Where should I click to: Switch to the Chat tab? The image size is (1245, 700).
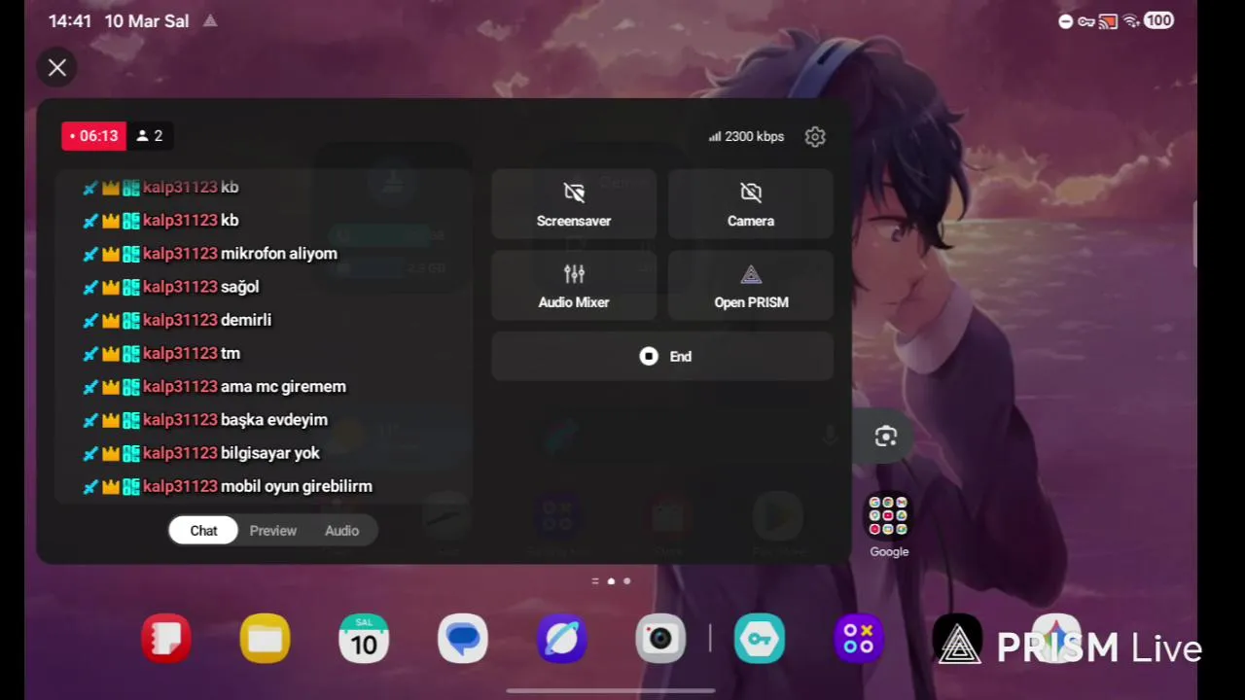(x=203, y=531)
